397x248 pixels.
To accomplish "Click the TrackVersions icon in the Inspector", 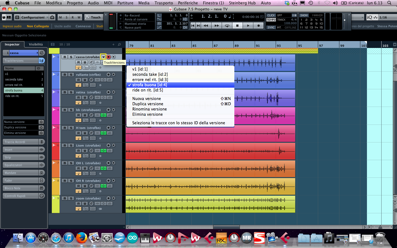I will tap(42, 61).
